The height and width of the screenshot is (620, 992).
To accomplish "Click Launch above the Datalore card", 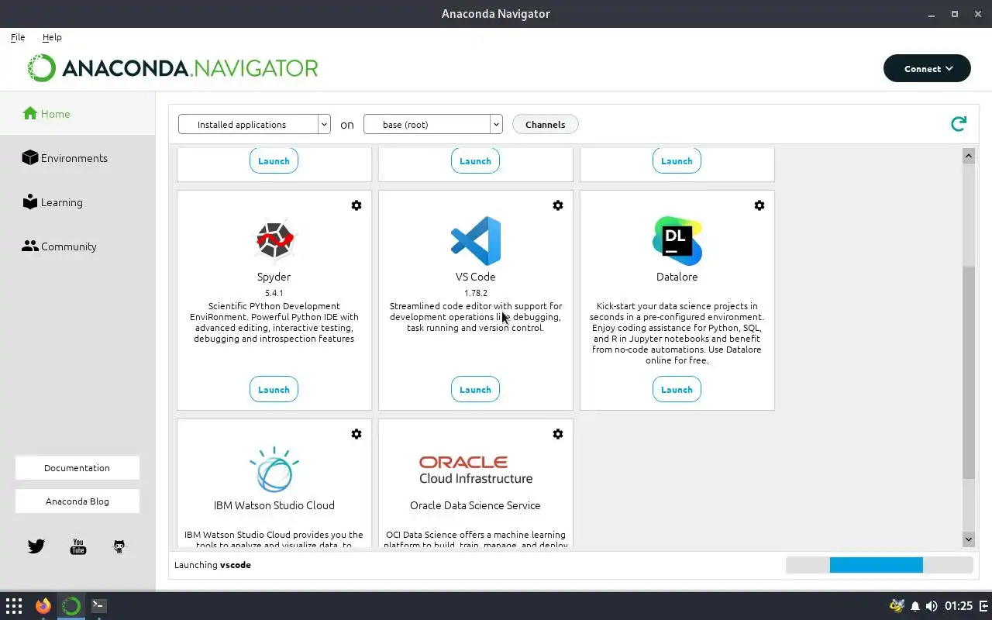I will tap(677, 160).
